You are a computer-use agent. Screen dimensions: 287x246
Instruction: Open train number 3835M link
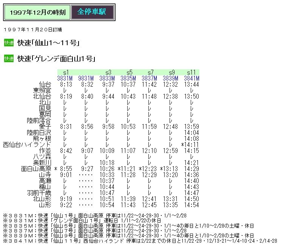pyautogui.click(x=128, y=78)
